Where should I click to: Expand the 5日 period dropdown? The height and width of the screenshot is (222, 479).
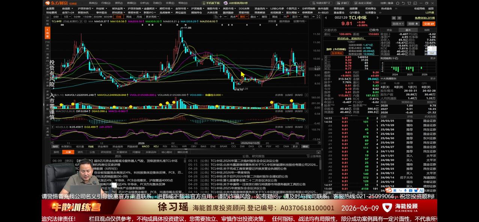coord(69,16)
